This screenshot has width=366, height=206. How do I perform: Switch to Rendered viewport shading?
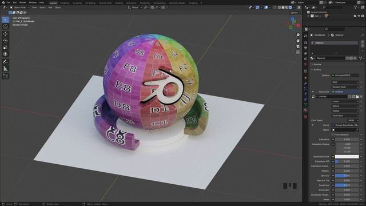291,7
